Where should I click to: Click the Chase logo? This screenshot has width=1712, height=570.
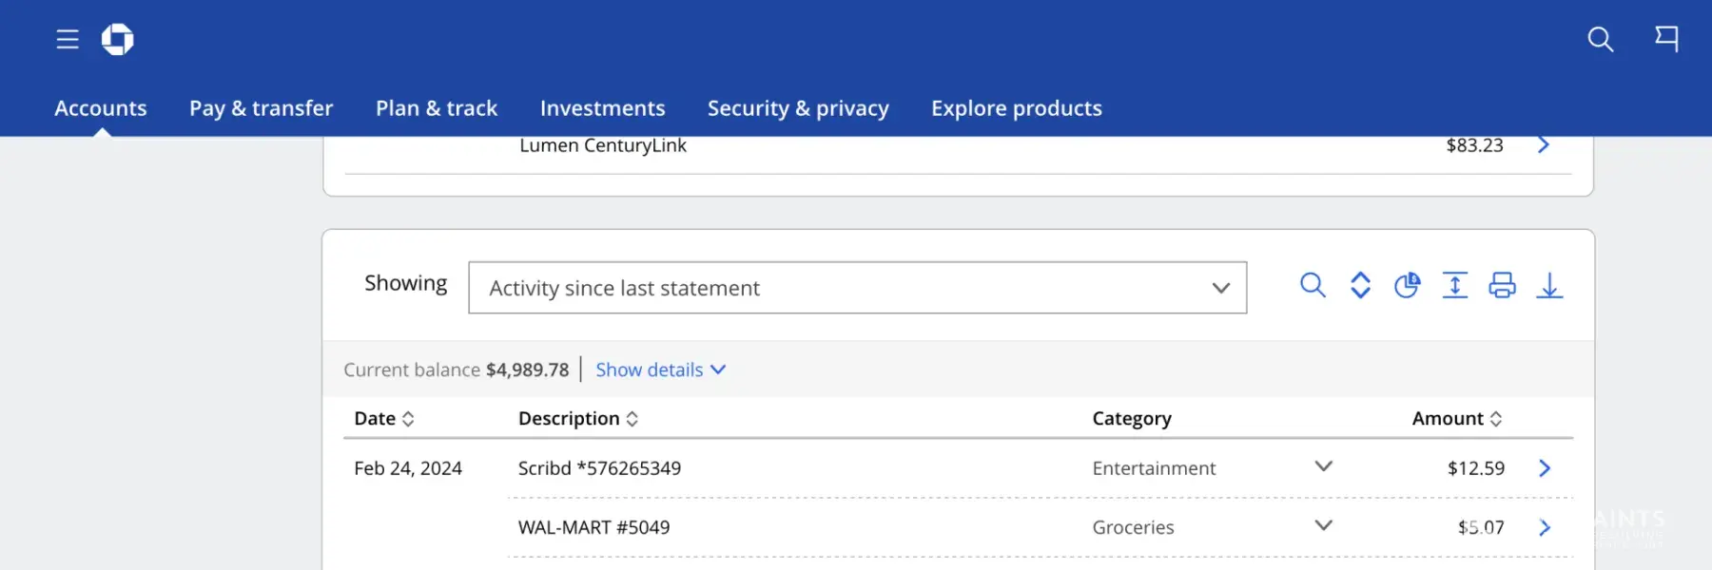click(x=118, y=39)
